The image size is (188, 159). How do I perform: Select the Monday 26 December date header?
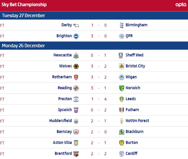point(23,46)
